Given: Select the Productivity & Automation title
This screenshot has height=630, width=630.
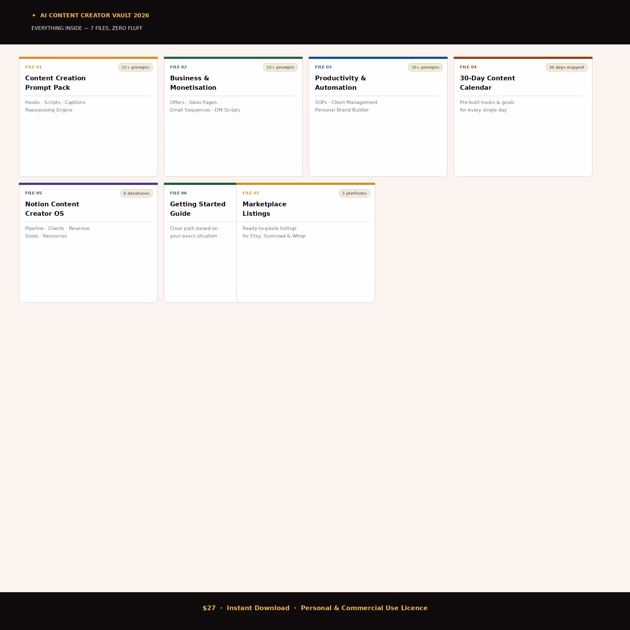Looking at the screenshot, I should [x=341, y=83].
